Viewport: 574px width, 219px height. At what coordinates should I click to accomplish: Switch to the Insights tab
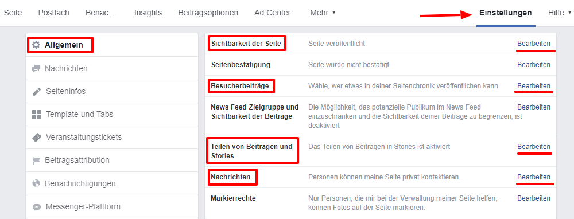tap(148, 13)
